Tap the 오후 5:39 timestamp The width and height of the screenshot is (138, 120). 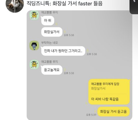click(91, 115)
